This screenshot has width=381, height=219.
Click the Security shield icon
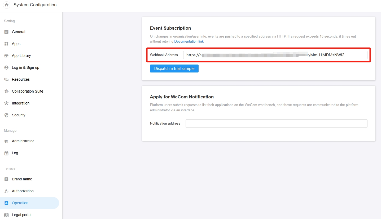(7, 115)
